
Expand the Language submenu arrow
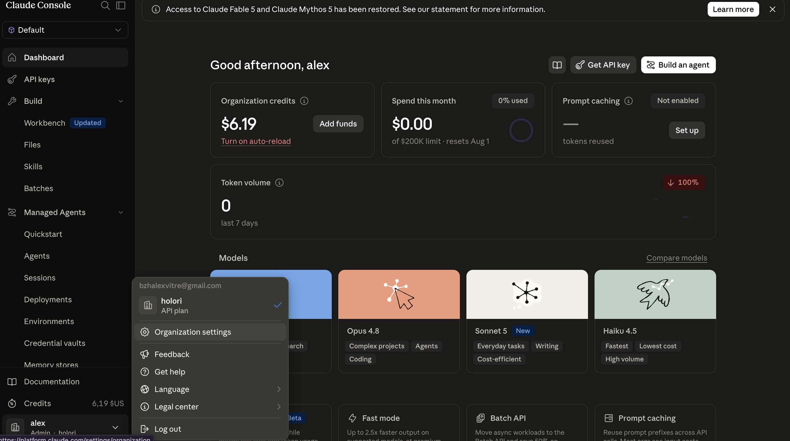click(279, 389)
